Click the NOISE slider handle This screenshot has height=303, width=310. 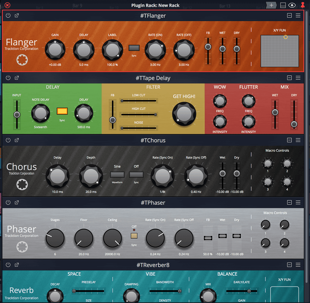pyautogui.click(x=122, y=128)
